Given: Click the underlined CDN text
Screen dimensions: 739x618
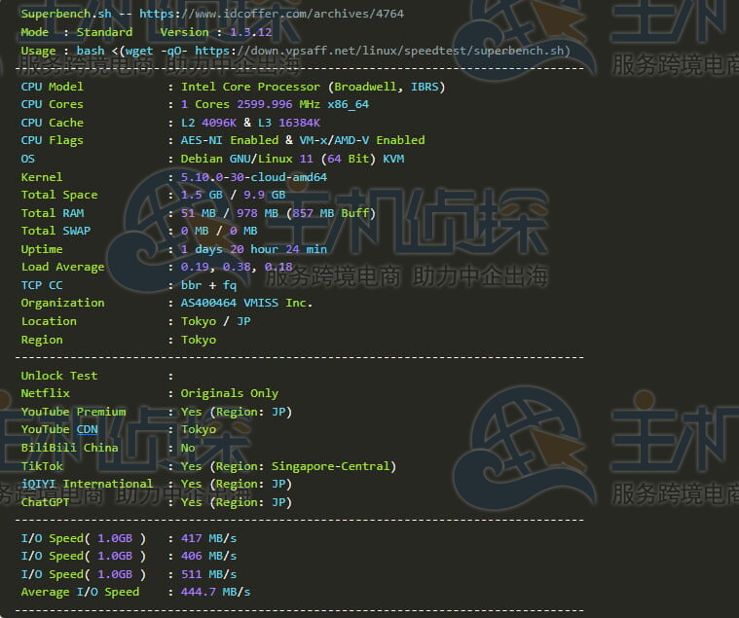Looking at the screenshot, I should pos(88,429).
